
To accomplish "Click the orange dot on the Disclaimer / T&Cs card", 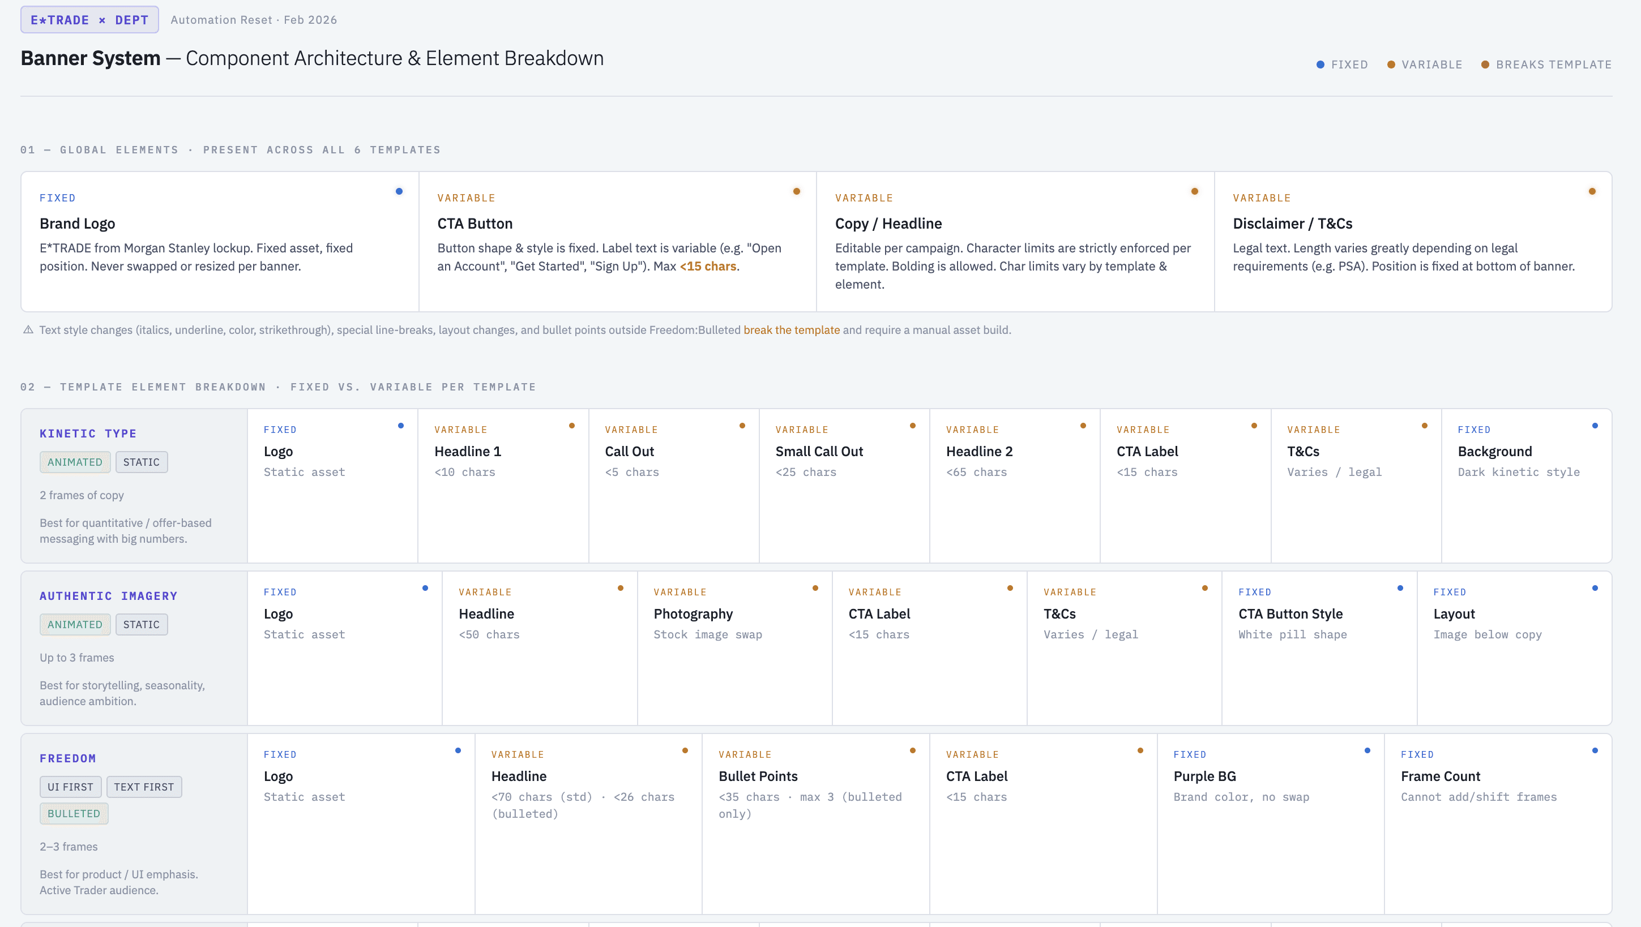I will point(1592,191).
